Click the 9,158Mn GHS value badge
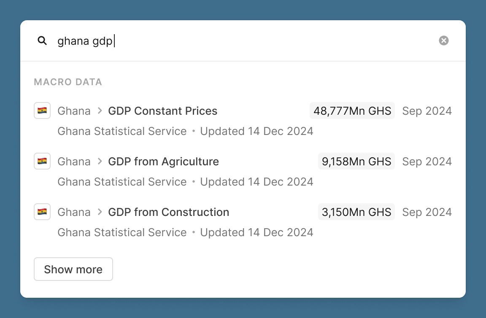Image resolution: width=486 pixels, height=318 pixels. pos(356,161)
